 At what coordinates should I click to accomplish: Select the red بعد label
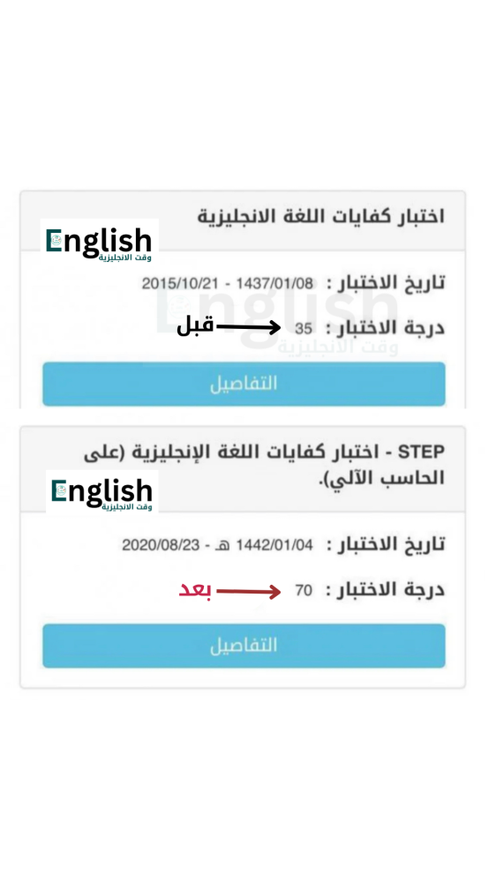(195, 591)
